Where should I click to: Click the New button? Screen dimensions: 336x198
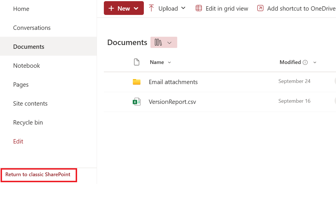point(124,8)
